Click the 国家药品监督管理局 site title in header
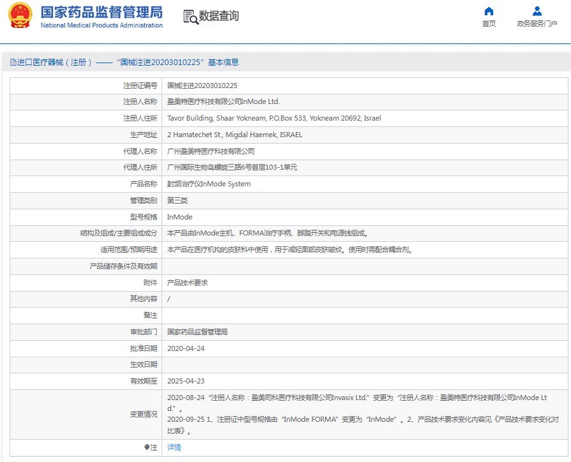 click(102, 12)
